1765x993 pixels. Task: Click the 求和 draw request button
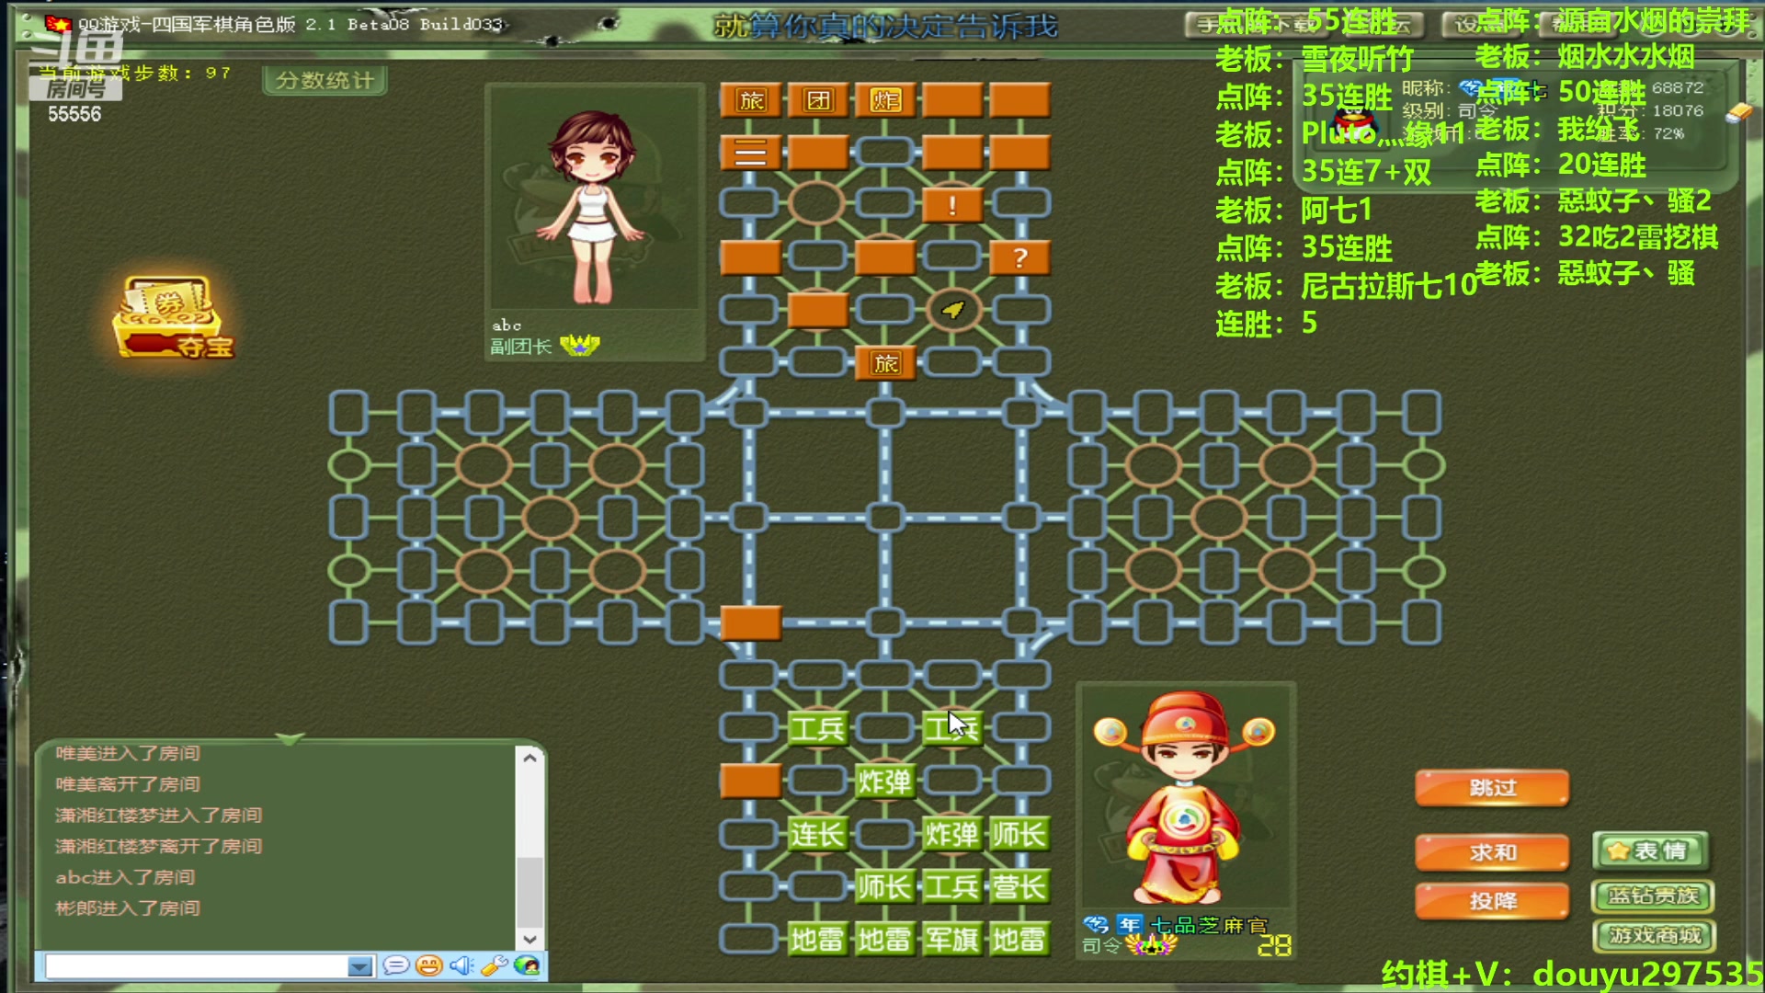1492,852
